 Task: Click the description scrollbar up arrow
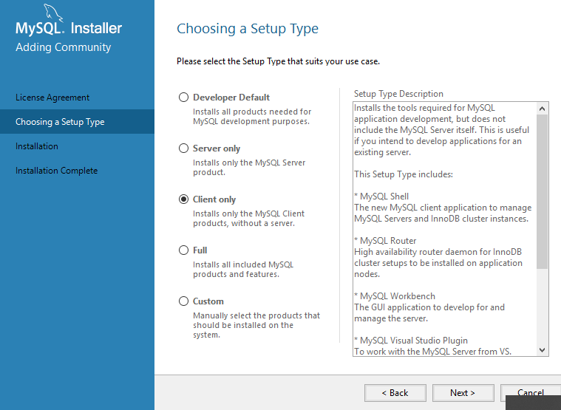pyautogui.click(x=542, y=109)
